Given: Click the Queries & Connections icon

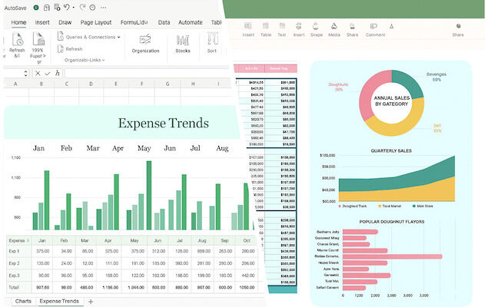Looking at the screenshot, I should click(x=61, y=36).
